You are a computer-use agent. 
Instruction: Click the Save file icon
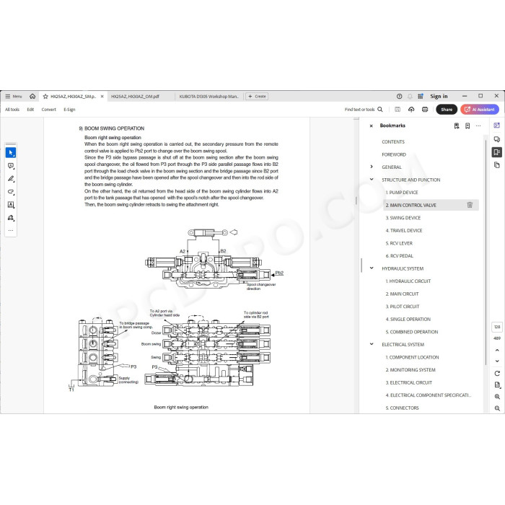pos(398,110)
